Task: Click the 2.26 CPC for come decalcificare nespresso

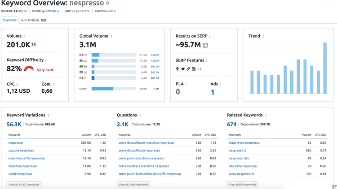Action: (213, 150)
